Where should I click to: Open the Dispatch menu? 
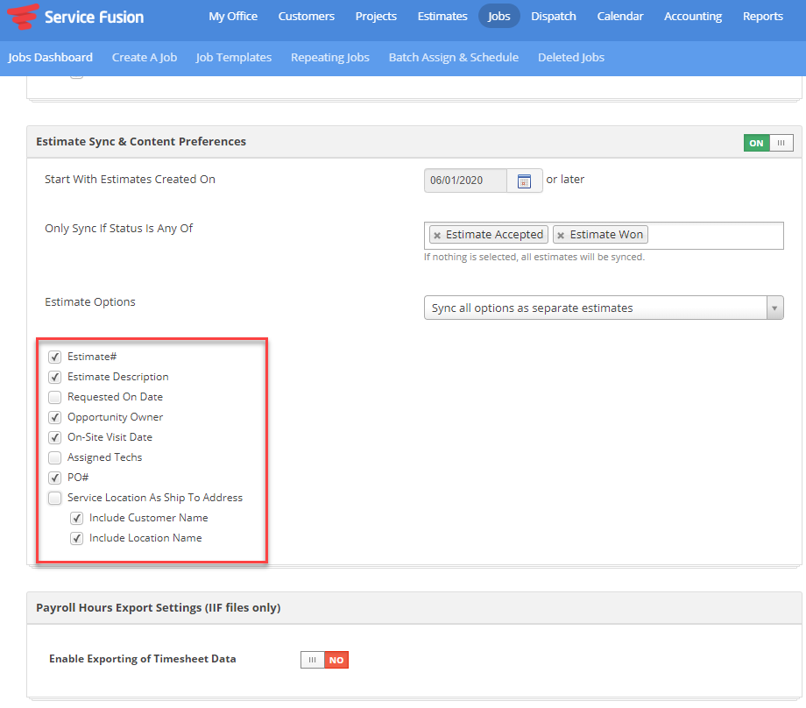point(553,16)
